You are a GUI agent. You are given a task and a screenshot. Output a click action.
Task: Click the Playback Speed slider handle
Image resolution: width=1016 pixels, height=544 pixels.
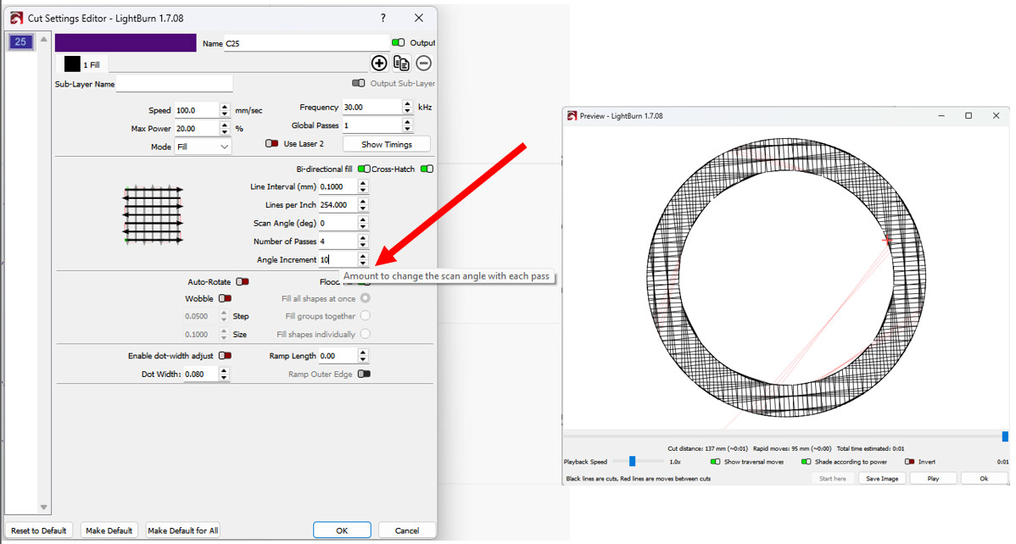(632, 461)
